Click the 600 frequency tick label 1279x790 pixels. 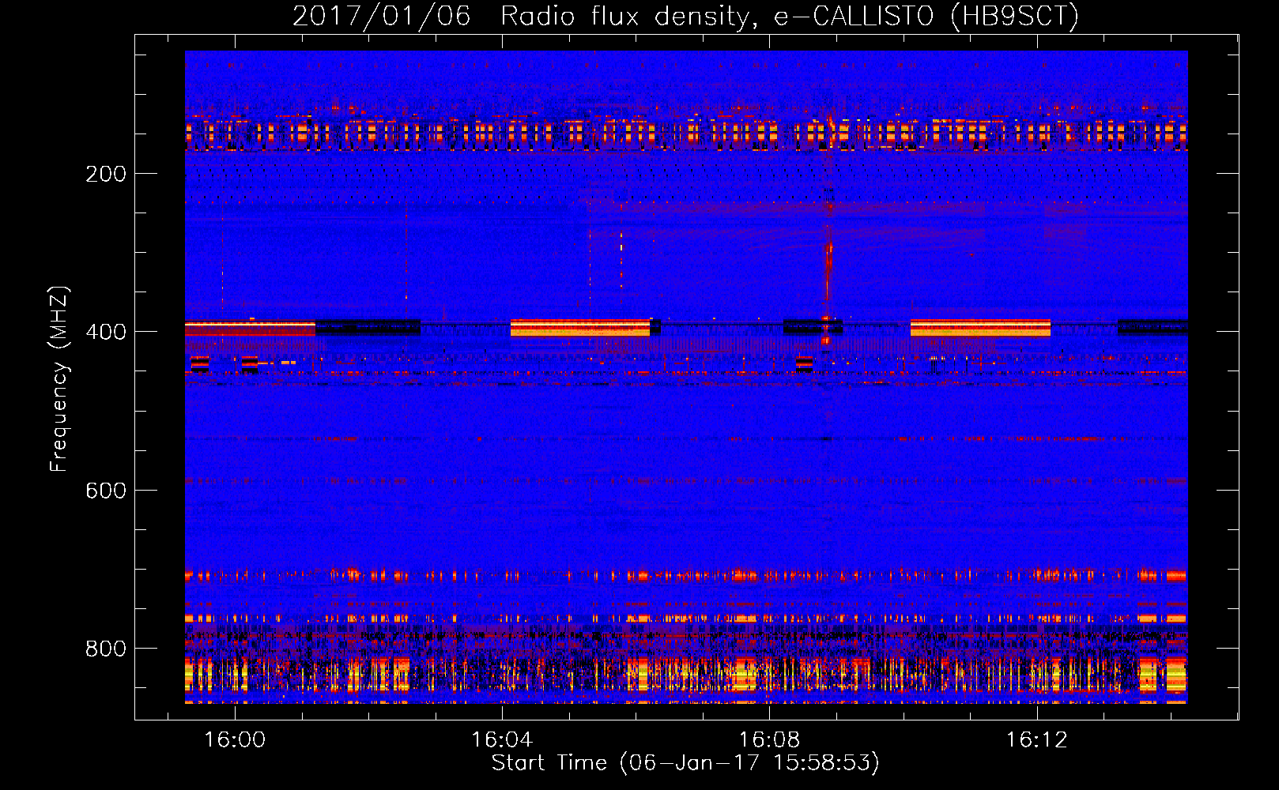pyautogui.click(x=106, y=491)
